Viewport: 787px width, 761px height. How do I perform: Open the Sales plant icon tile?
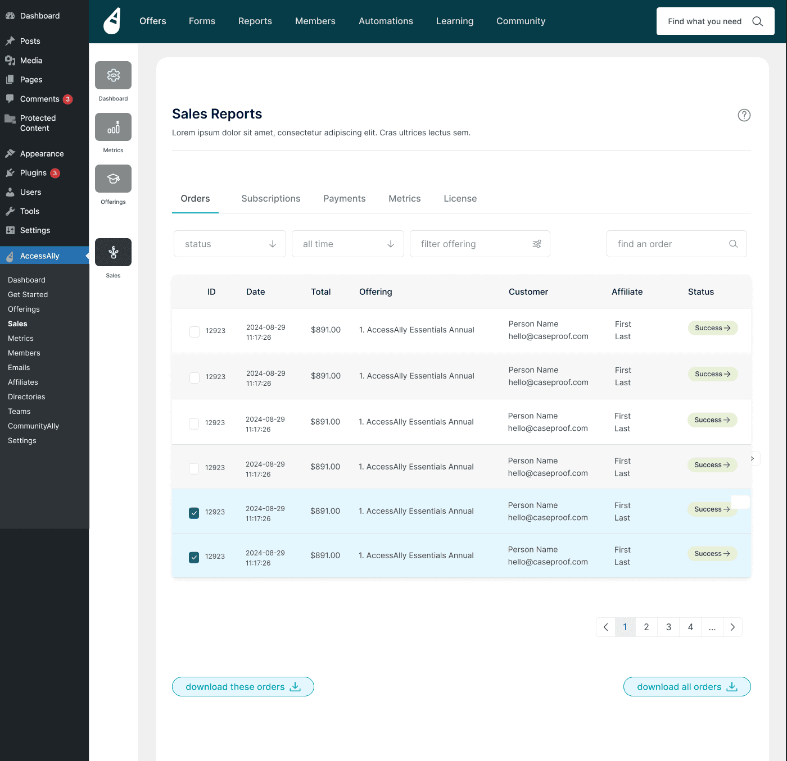coord(113,252)
